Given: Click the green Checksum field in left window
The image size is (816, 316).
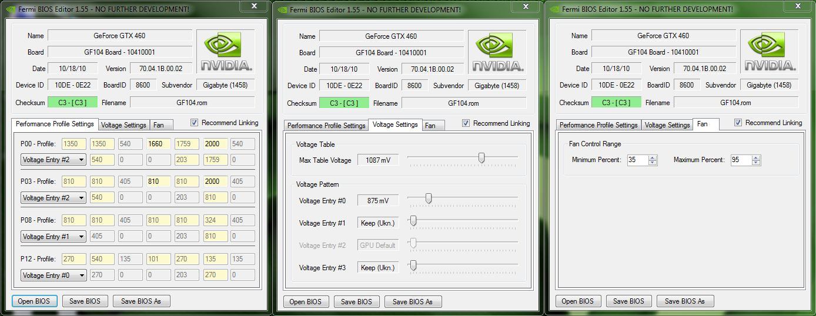Looking at the screenshot, I should (x=72, y=103).
